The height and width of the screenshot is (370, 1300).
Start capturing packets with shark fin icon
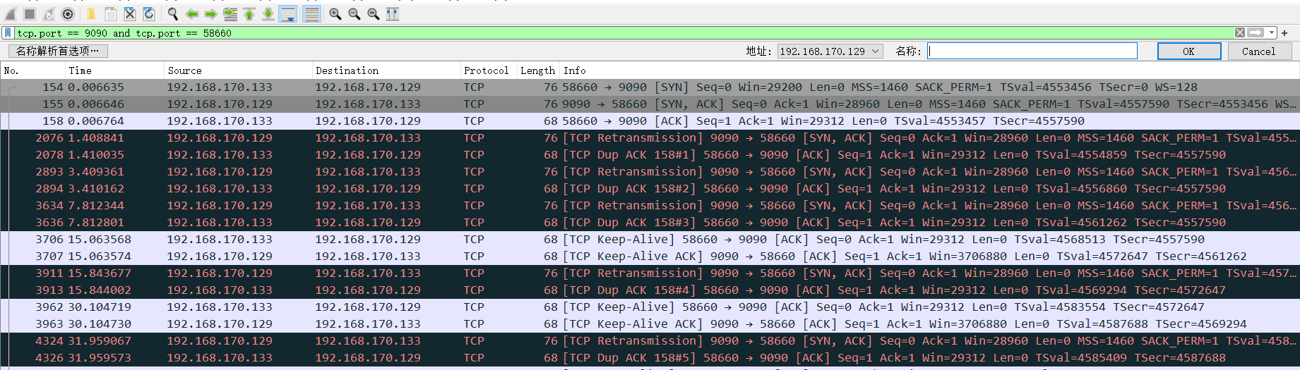pos(11,13)
